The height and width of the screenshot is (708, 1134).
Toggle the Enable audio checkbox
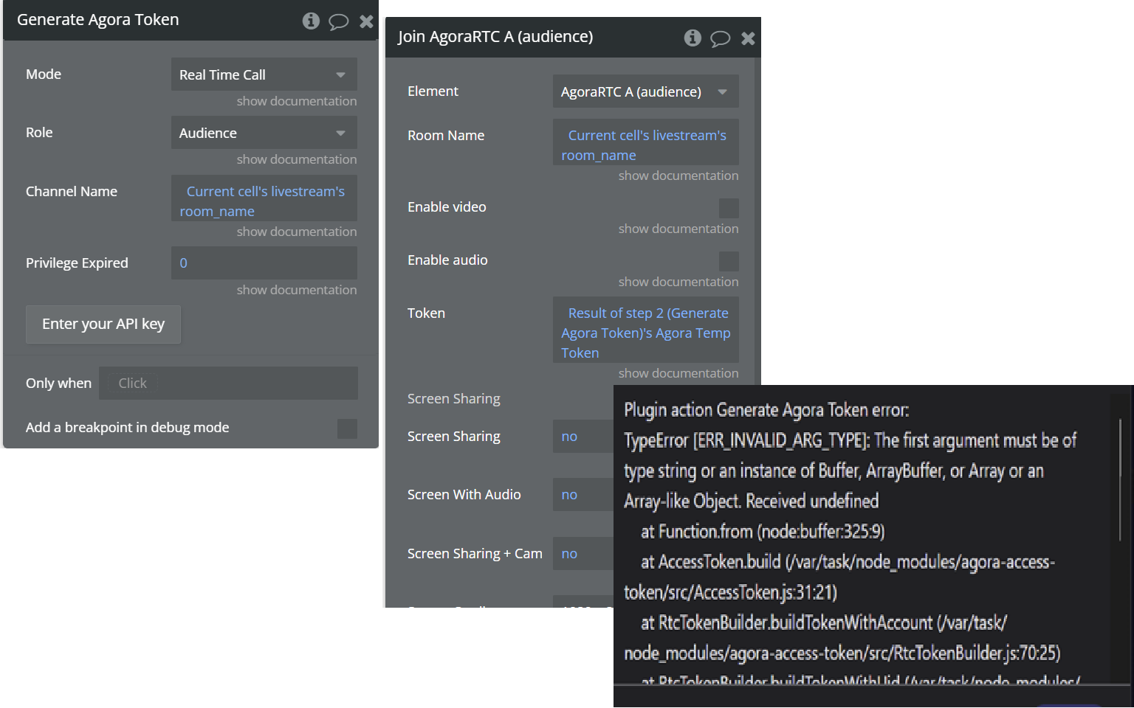729,261
